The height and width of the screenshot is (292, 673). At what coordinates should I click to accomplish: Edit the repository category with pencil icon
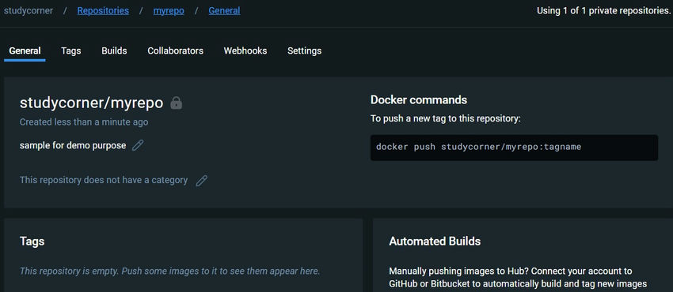click(x=202, y=181)
